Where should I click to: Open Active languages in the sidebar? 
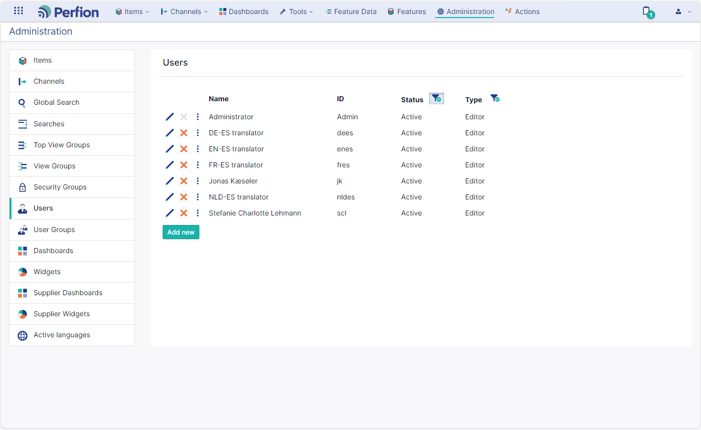pos(72,335)
